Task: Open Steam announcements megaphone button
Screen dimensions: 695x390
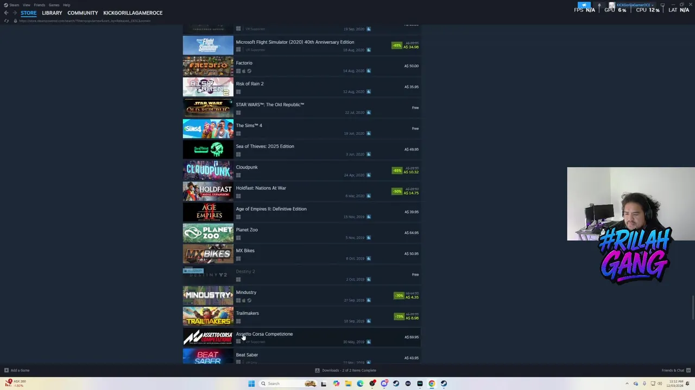Action: point(584,5)
